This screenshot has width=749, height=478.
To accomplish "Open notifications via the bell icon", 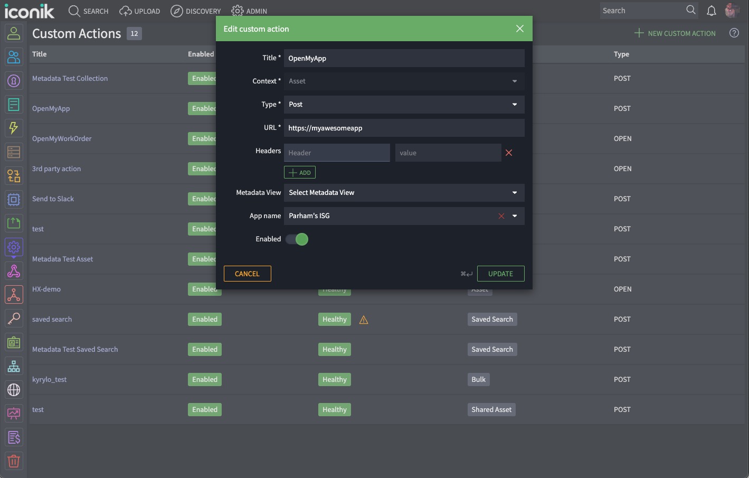I will 711,11.
